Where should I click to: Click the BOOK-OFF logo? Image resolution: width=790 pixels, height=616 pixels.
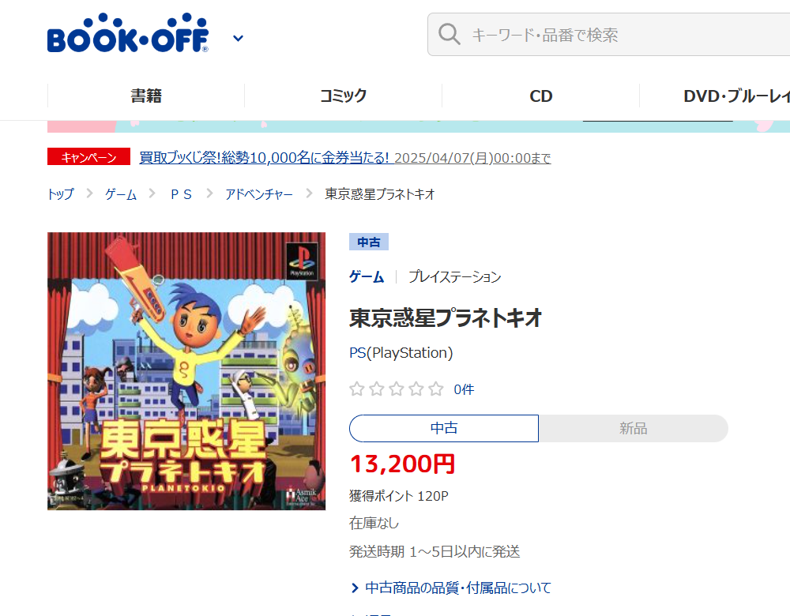[127, 32]
